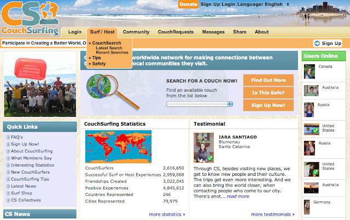Click the bullet icon beside What Members Say

tap(8, 158)
